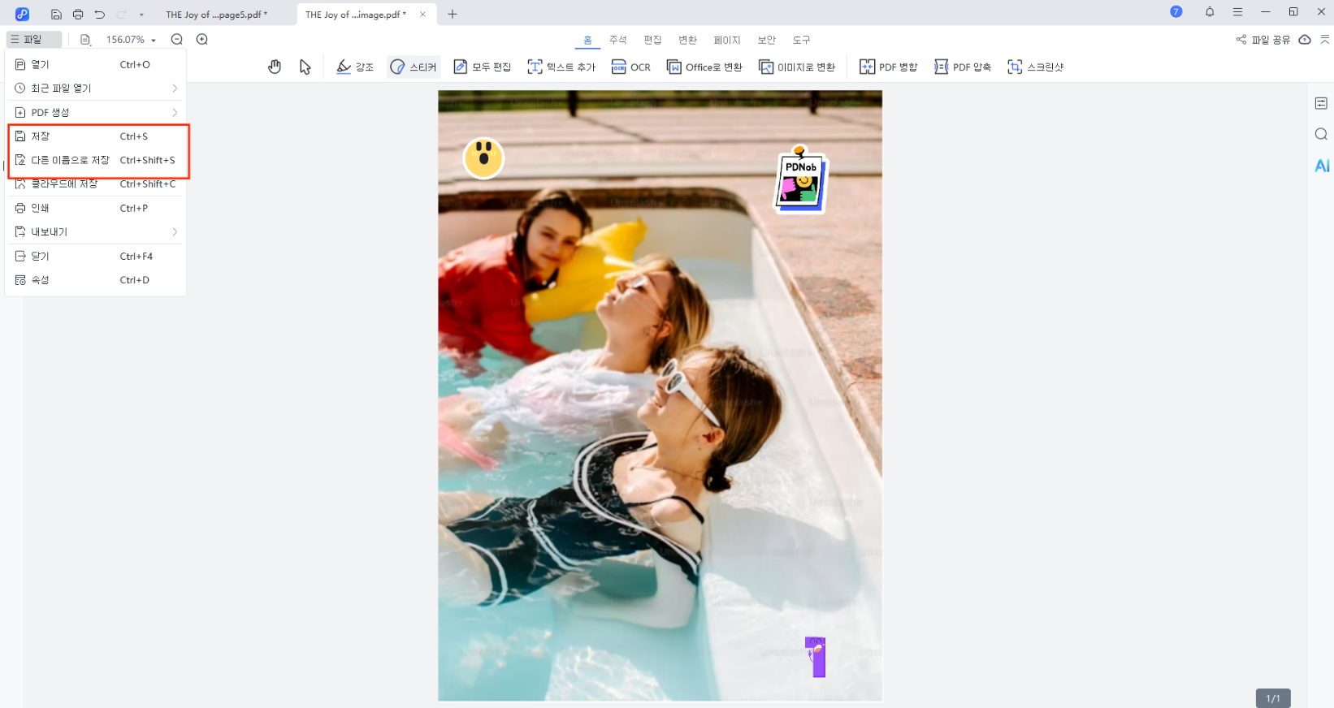Expand the 내보내기 submenu

pyautogui.click(x=96, y=232)
